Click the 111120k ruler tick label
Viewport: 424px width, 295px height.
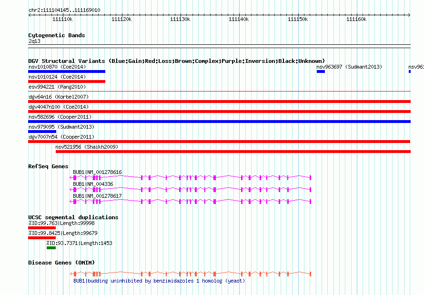click(121, 19)
